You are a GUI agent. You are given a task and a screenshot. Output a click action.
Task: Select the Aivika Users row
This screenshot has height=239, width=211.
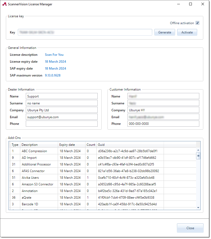tap(31, 178)
